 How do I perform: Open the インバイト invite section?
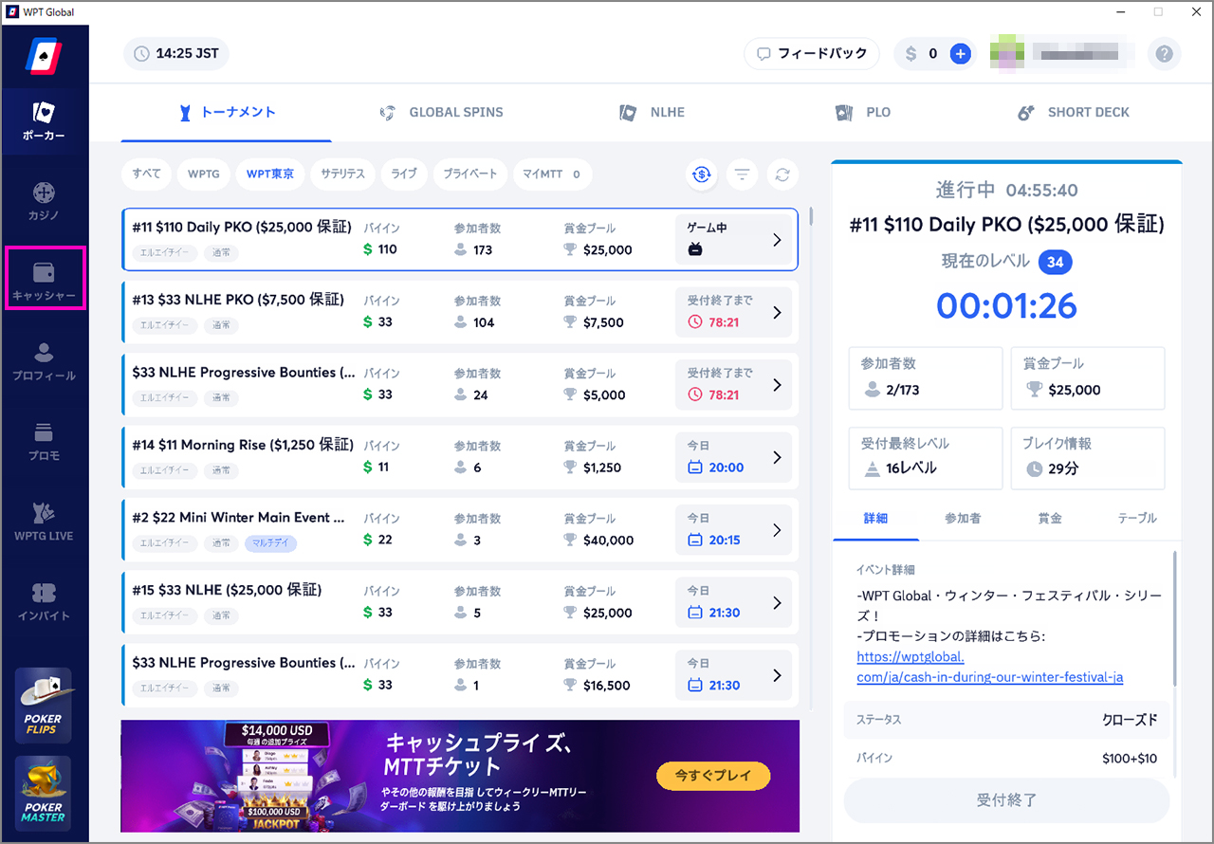click(x=44, y=601)
